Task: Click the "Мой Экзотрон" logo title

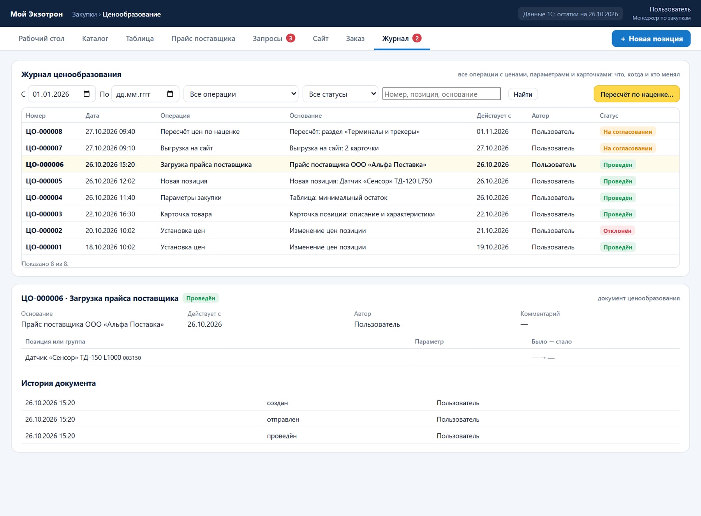Action: [x=37, y=14]
